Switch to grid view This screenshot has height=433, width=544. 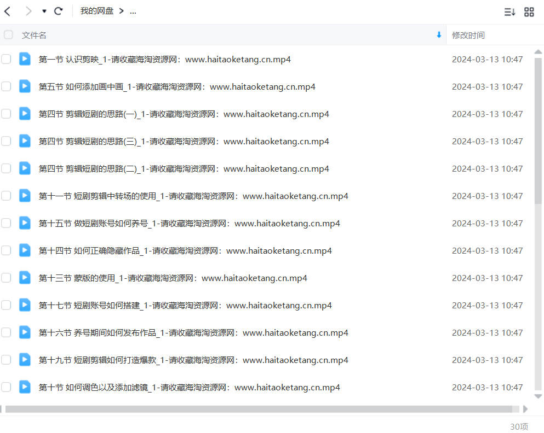[529, 12]
